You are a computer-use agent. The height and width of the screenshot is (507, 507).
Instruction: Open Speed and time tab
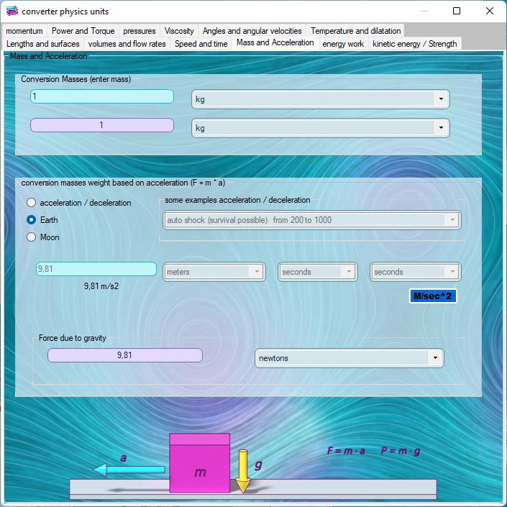(x=201, y=44)
